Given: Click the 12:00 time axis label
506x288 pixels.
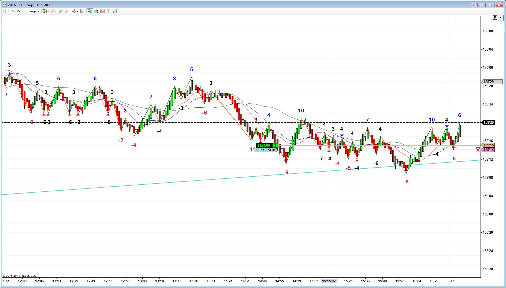Looking at the screenshot, I should [22, 281].
